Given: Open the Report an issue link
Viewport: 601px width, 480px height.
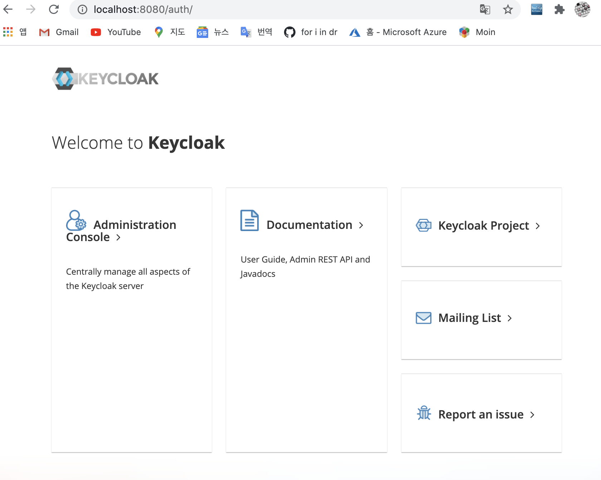Looking at the screenshot, I should (481, 415).
